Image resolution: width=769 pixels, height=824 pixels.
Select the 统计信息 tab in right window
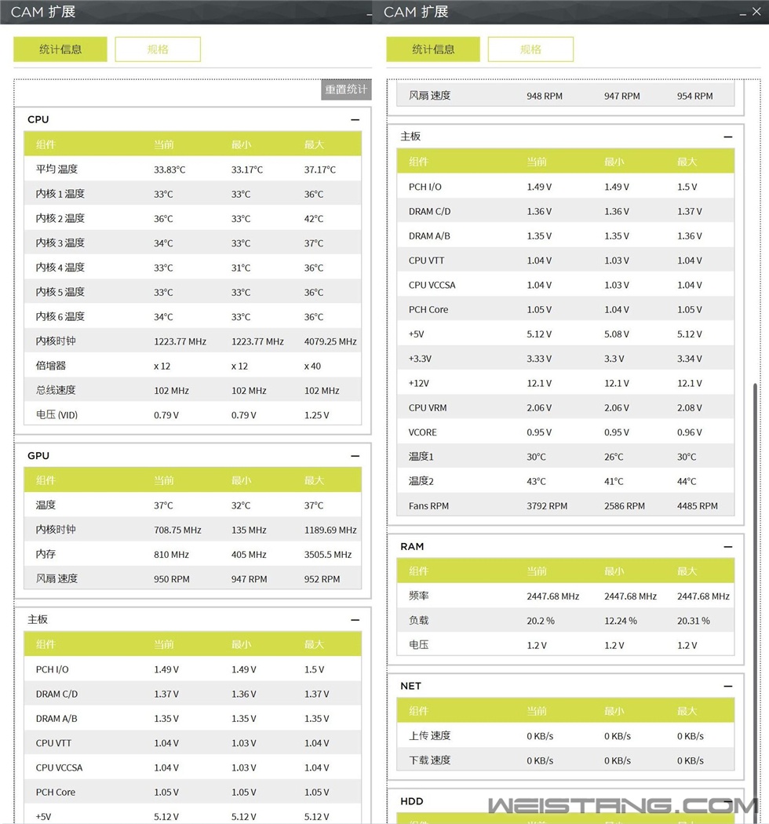click(433, 49)
